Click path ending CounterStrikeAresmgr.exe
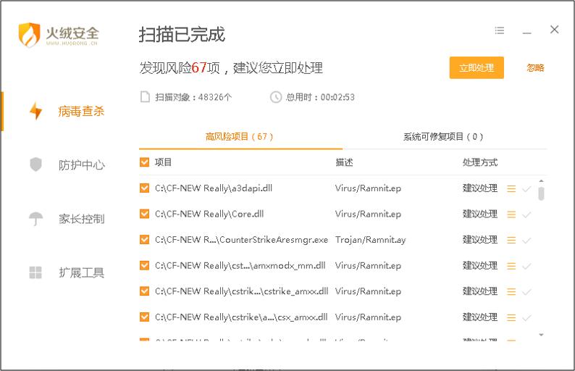 tap(241, 240)
